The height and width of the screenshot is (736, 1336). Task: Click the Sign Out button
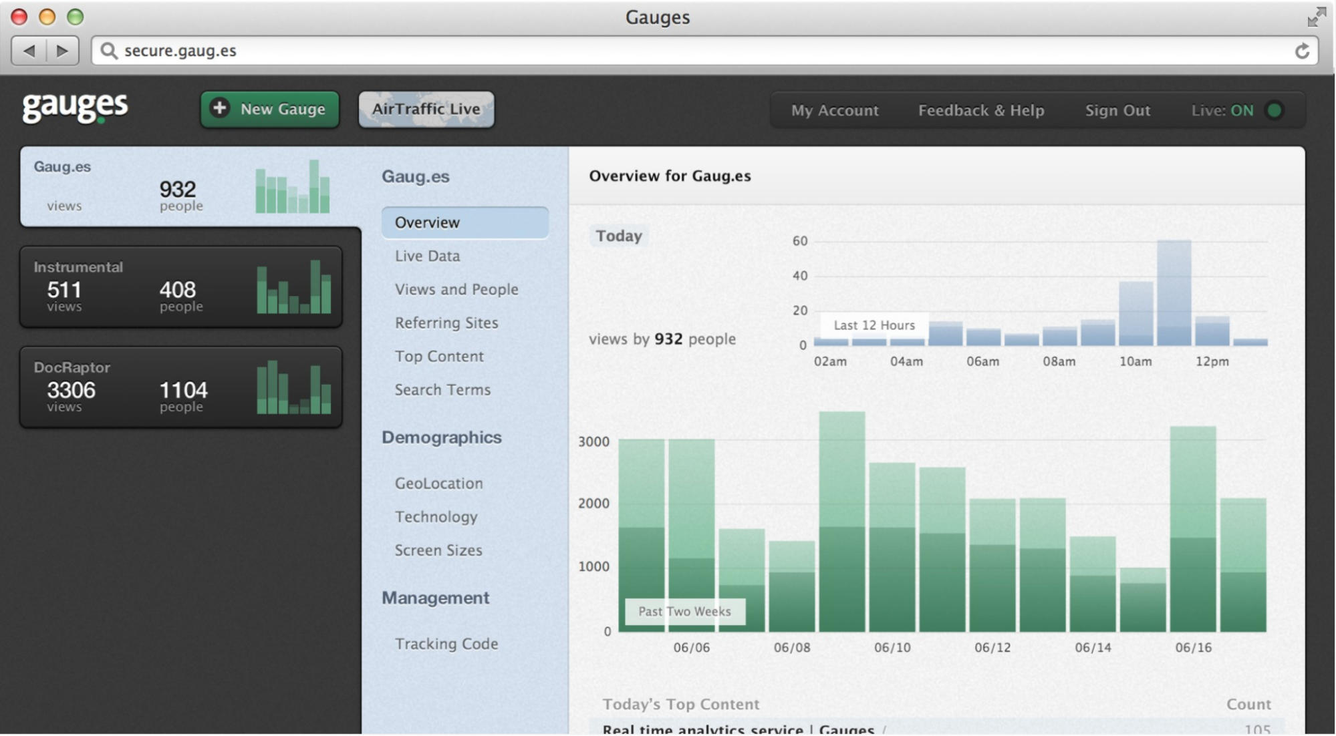(x=1117, y=109)
